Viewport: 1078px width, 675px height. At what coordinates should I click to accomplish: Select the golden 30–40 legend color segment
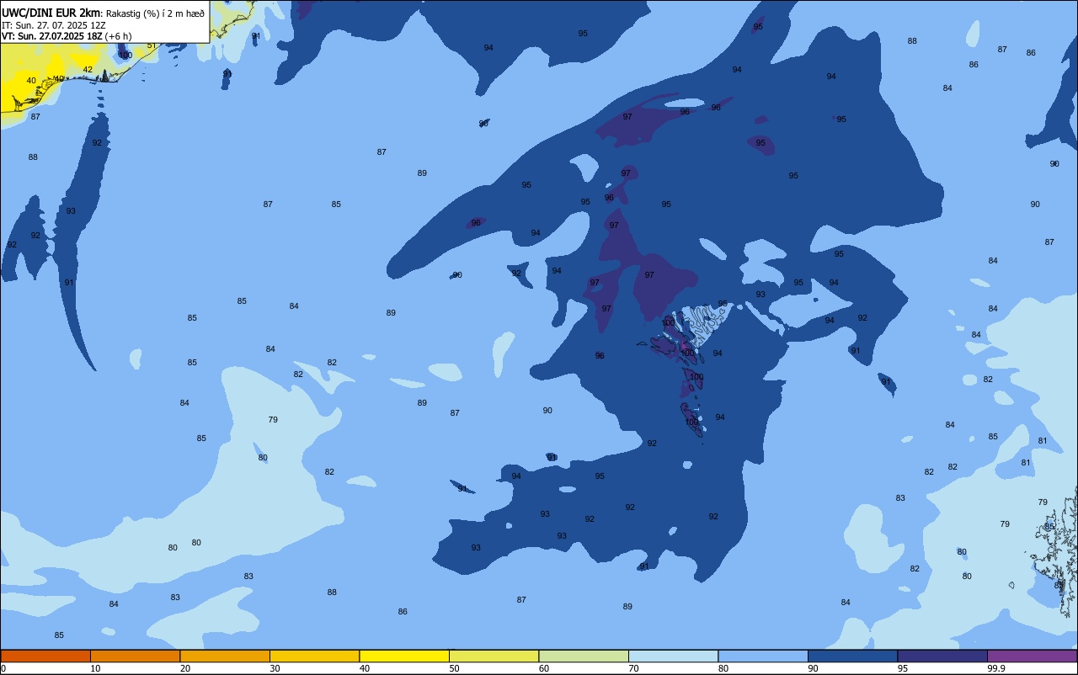pyautogui.click(x=314, y=656)
